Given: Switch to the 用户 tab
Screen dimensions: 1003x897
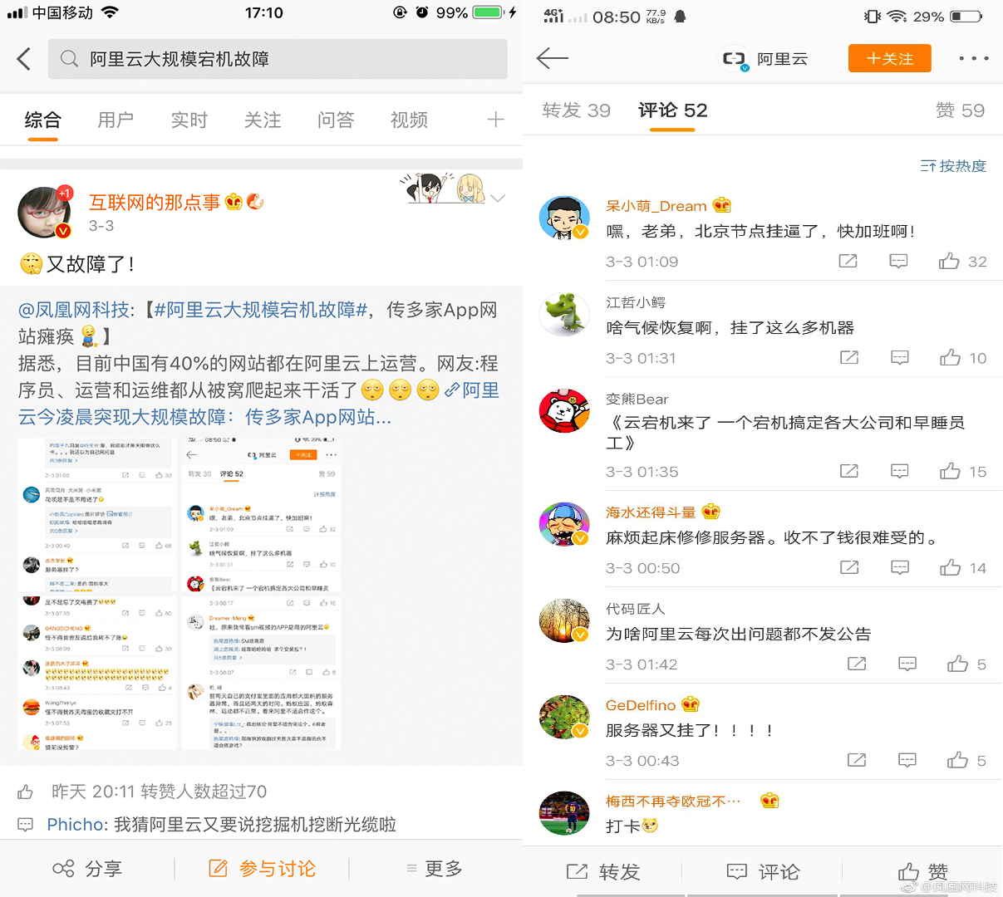Looking at the screenshot, I should pos(116,120).
